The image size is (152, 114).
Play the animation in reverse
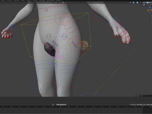(60, 104)
